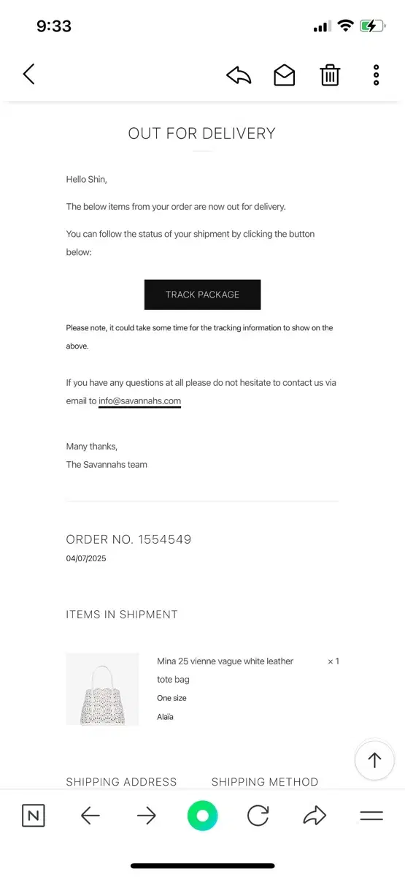Screen dimensions: 405x877
Task: Tap the green circle center button
Action: click(203, 816)
